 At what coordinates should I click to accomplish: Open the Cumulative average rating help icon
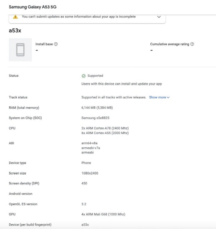tap(192, 44)
